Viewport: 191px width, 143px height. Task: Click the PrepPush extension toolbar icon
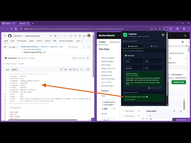pos(166,29)
